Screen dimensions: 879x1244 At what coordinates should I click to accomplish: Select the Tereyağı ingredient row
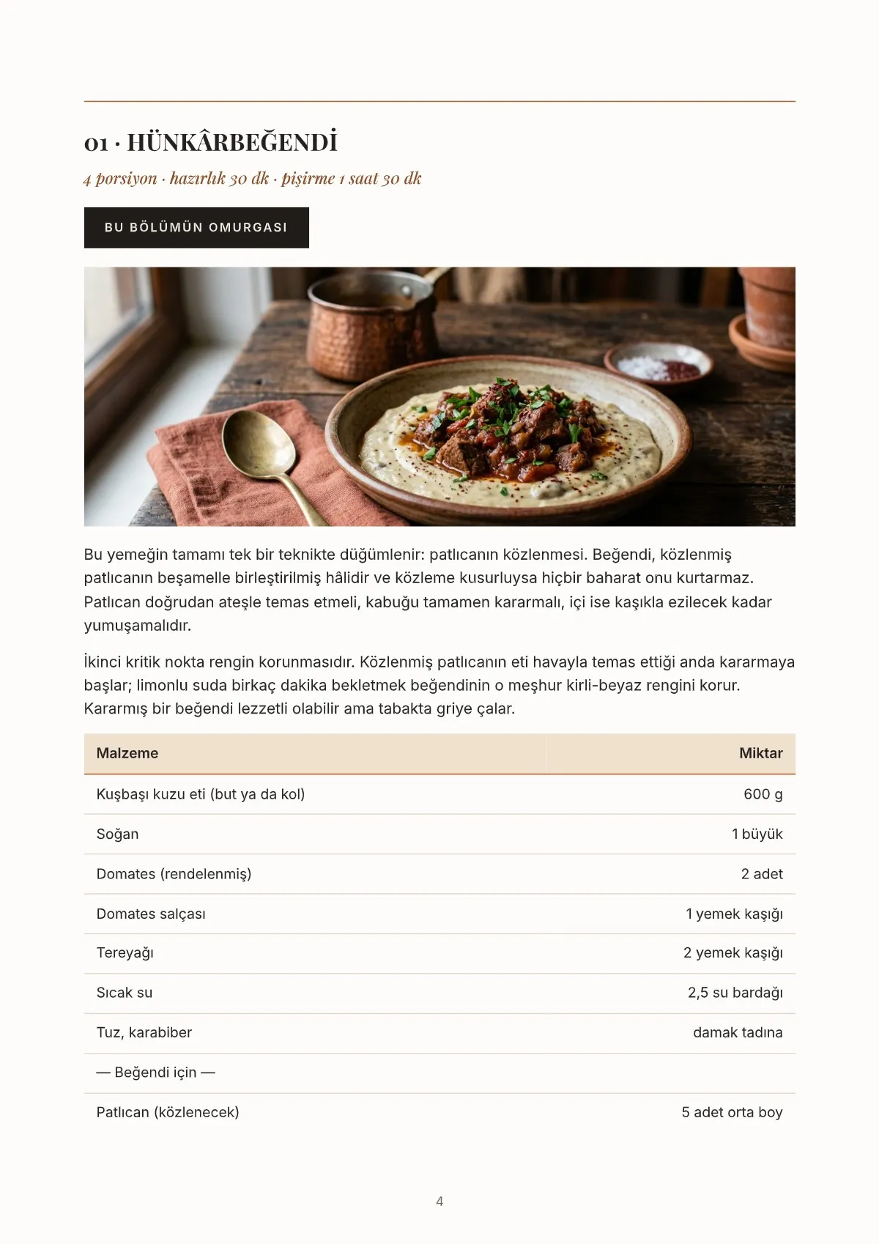439,953
